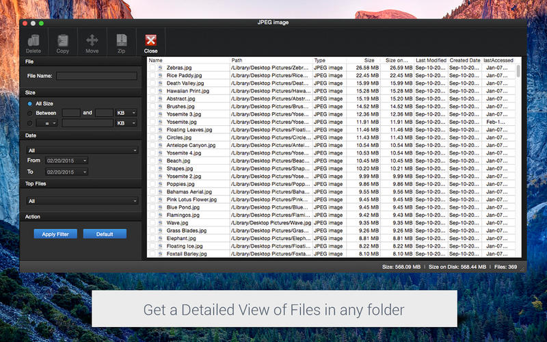Check the box next to Death Valley.jpg
This screenshot has width=547, height=342.
coord(152,83)
